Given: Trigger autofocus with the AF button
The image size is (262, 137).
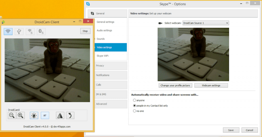Looking at the screenshot, I should [x=45, y=115].
